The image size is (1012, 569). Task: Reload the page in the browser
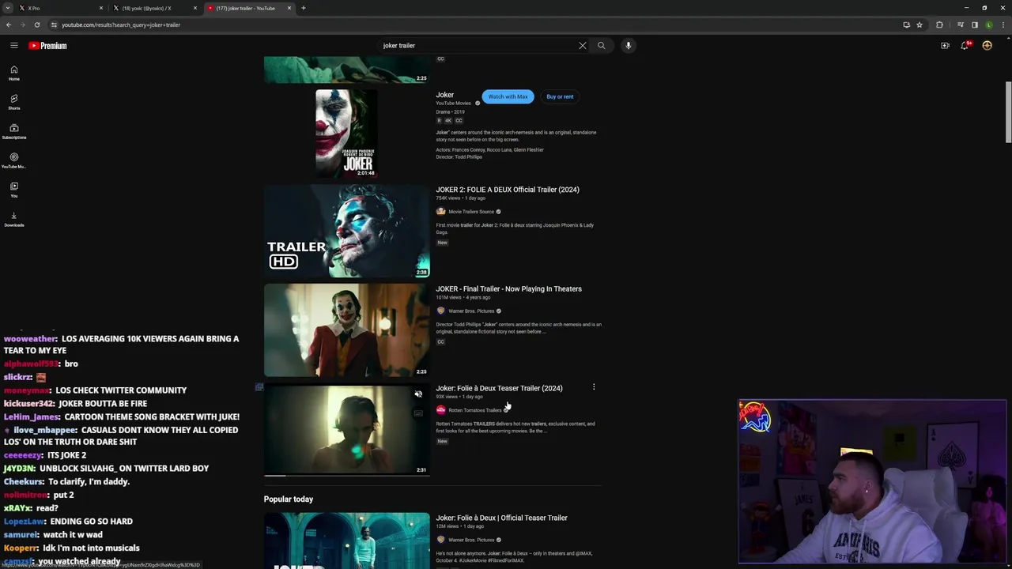pyautogui.click(x=36, y=24)
